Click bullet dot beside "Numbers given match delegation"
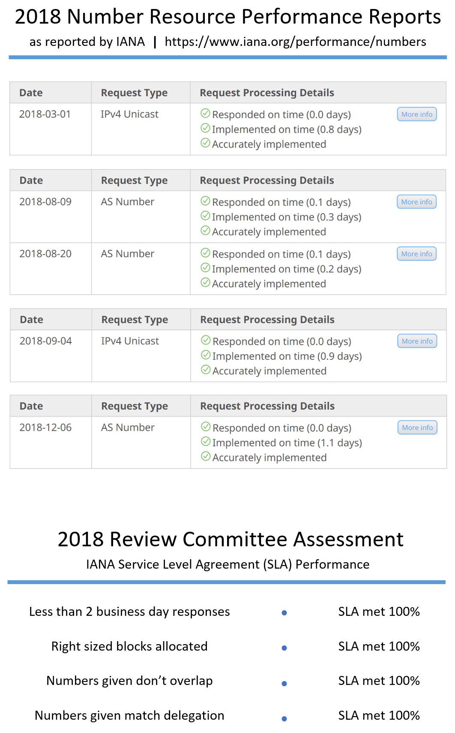 [284, 718]
